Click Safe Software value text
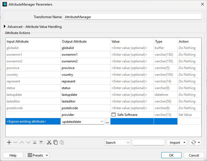Viewport: 207px width, 161px height. (127, 115)
